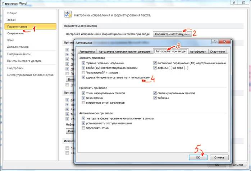251x171 pixels.
Task: Toggle английские порядковые (1st) надстрочными знаками
Action: [x=155, y=63]
